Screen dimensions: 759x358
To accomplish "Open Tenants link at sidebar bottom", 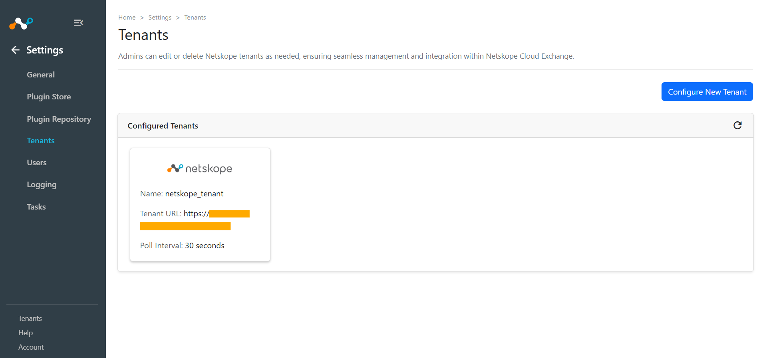I will coord(30,318).
